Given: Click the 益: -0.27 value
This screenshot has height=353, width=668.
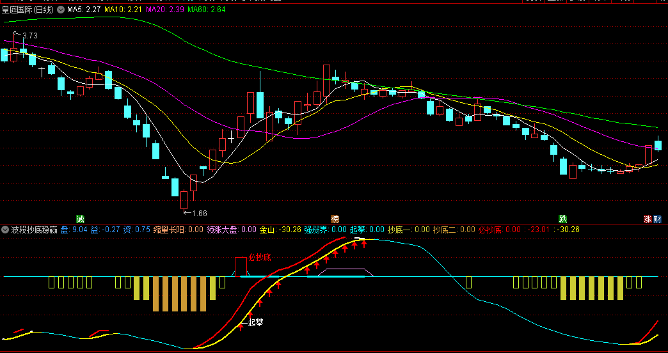Looking at the screenshot, I should (105, 230).
